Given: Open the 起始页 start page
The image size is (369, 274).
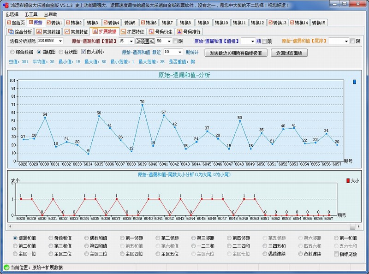Looking at the screenshot, I should (17, 21).
